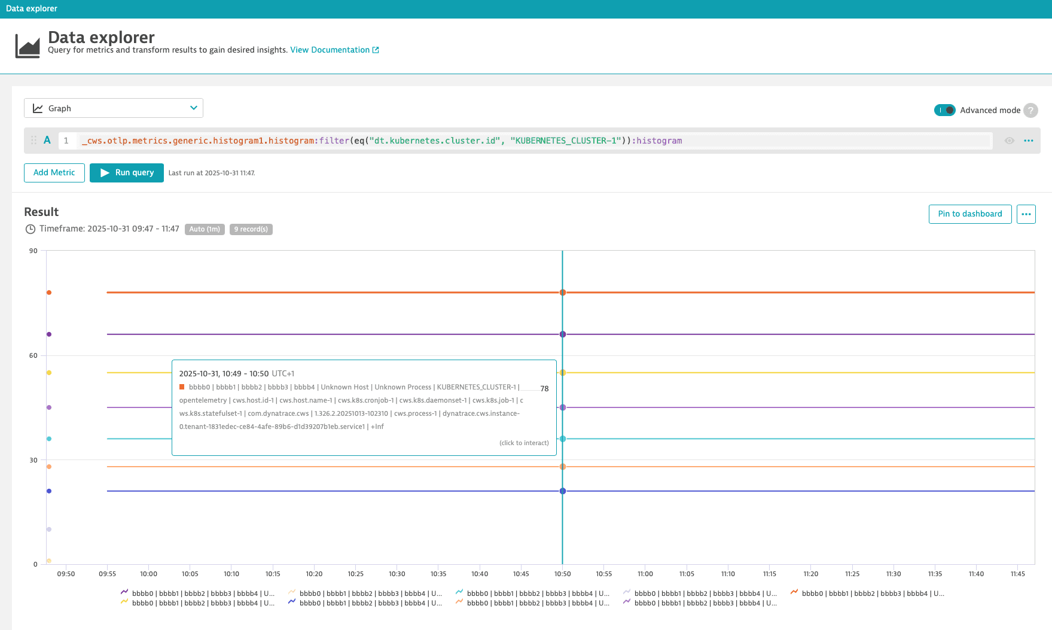The image size is (1052, 630).
Task: Click the red-orange data point at 10:50
Action: click(563, 293)
